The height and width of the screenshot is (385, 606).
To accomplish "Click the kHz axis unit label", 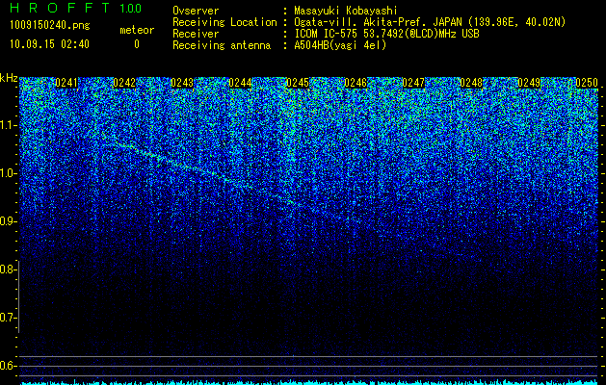I will click(9, 78).
